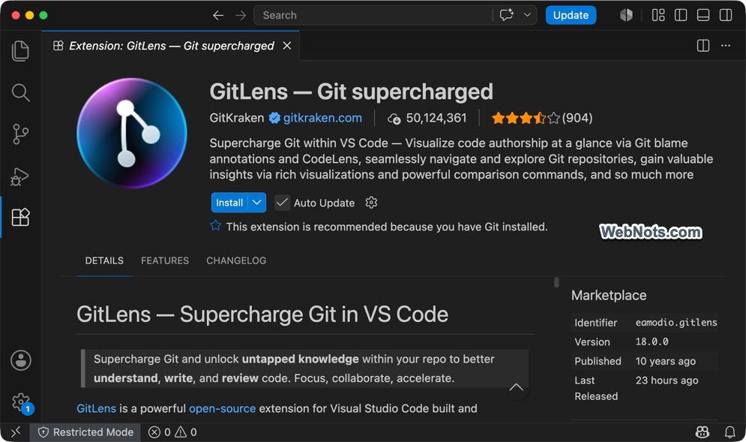This screenshot has height=442, width=746.
Task: Switch to the FEATURES tab
Action: tap(165, 260)
